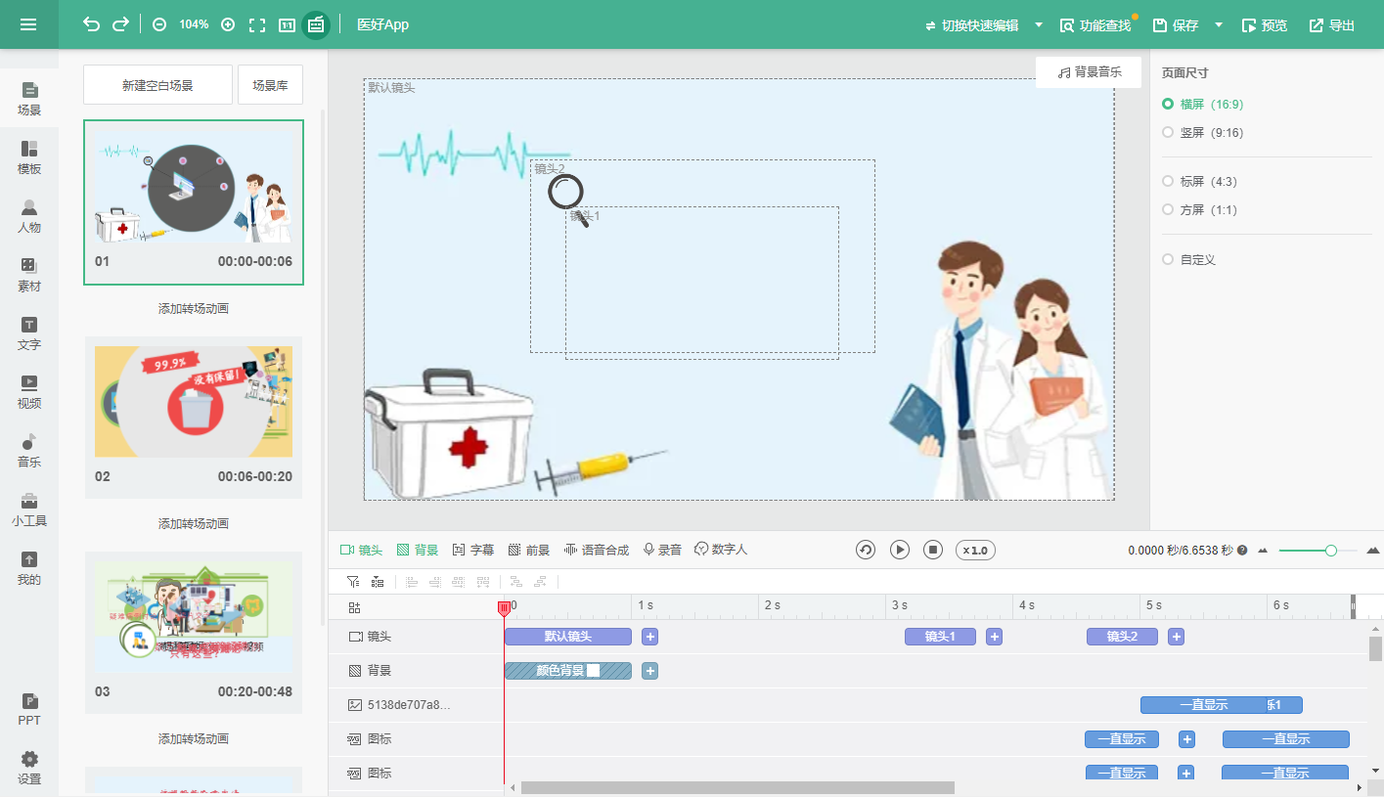Image resolution: width=1384 pixels, height=798 pixels.
Task: Click plus button after 镜头1 clip
Action: pyautogui.click(x=994, y=637)
